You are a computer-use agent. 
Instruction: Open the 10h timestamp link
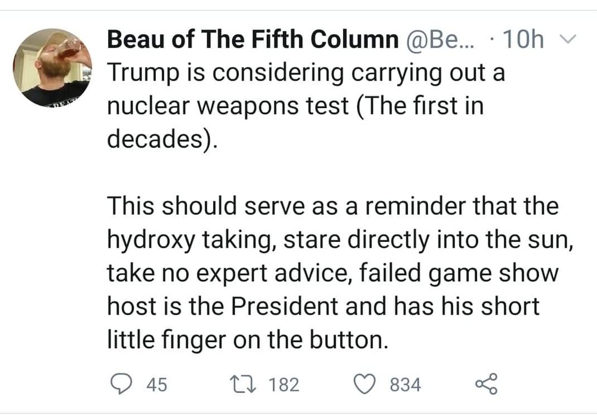coord(524,41)
